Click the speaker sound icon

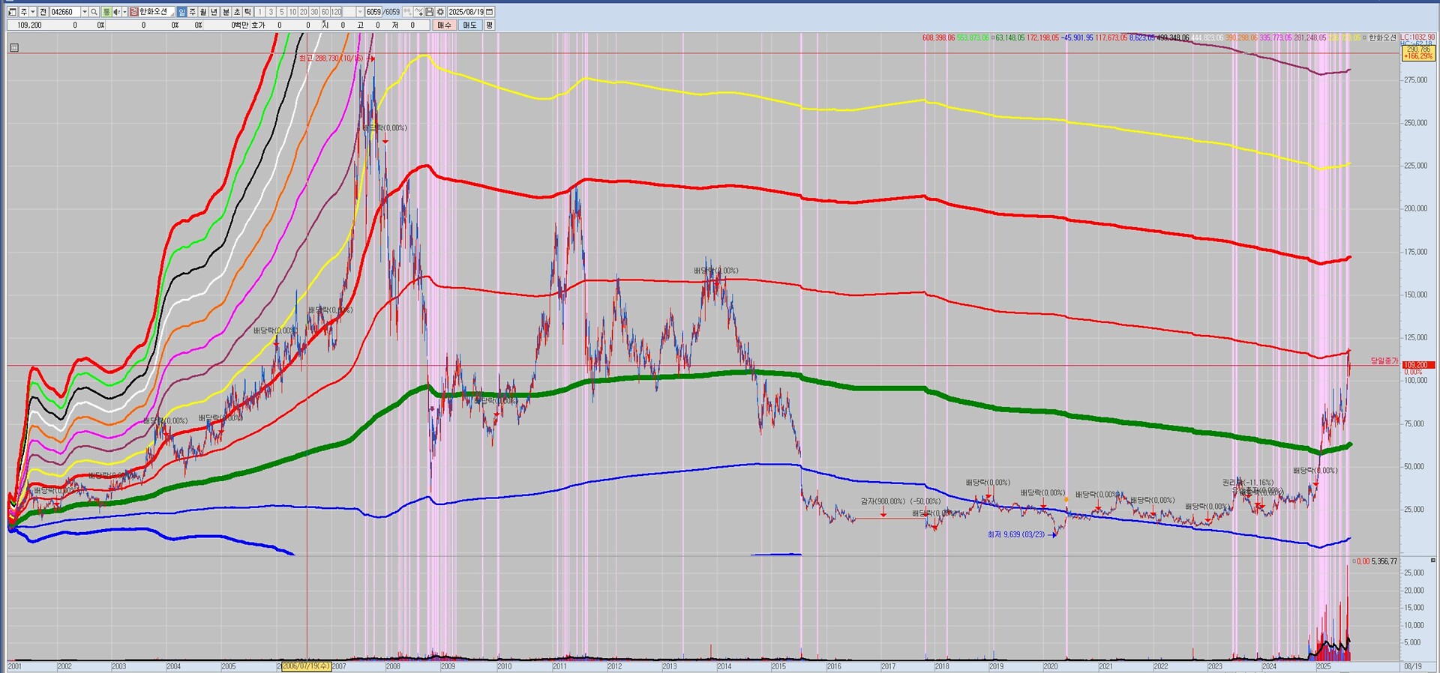[x=115, y=12]
